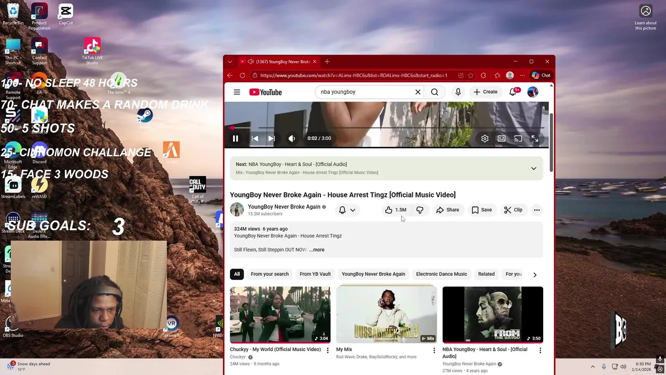This screenshot has height=375, width=666.
Task: Open weather widget on taskbar
Action: 29,367
